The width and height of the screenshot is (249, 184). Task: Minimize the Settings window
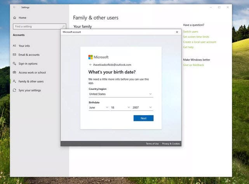(211, 7)
